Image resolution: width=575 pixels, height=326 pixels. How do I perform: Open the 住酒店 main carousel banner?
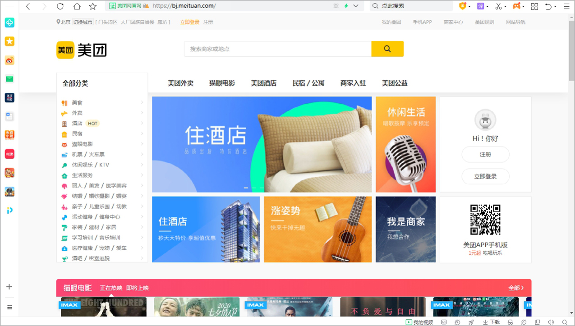click(x=262, y=144)
